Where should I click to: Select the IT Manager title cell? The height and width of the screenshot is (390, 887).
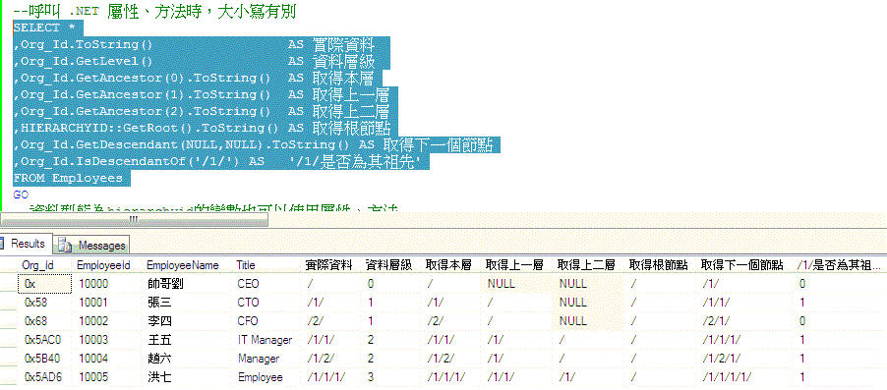click(265, 340)
